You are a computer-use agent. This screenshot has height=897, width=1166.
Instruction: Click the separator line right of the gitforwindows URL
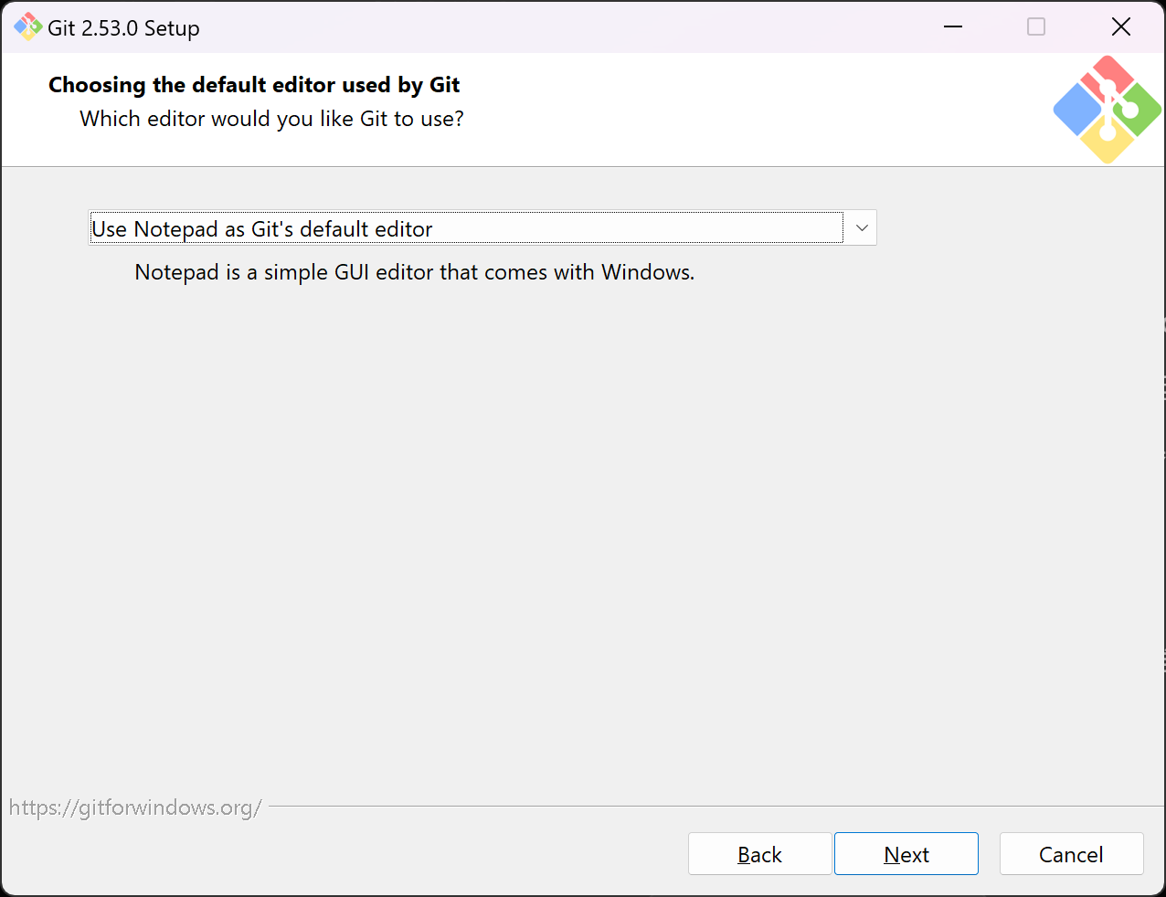point(713,807)
